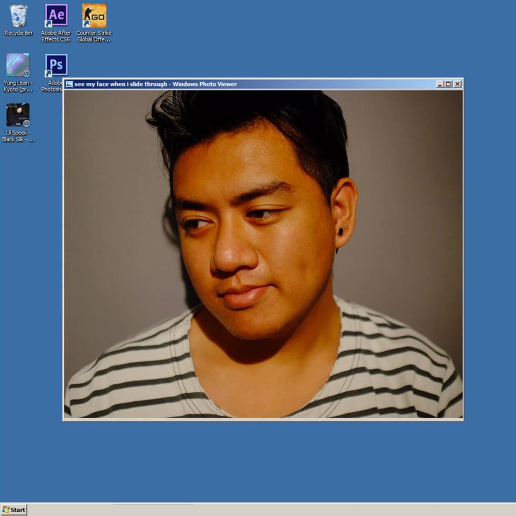Select the Yung Lean - Kyoto audio file icon
Image resolution: width=516 pixels, height=516 pixels.
coord(18,65)
